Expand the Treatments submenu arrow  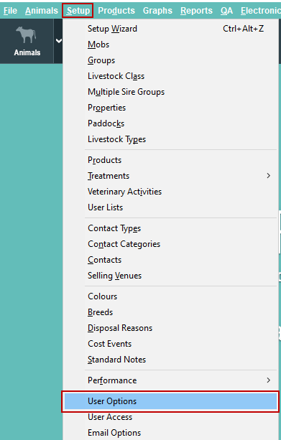(x=269, y=176)
